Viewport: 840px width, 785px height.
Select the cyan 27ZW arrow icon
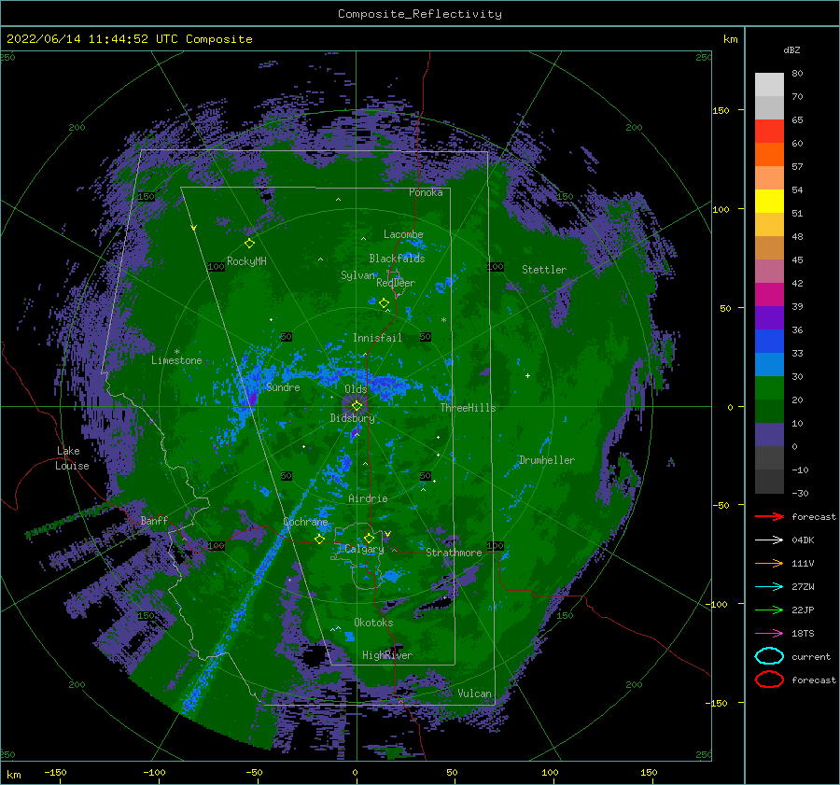[x=769, y=587]
